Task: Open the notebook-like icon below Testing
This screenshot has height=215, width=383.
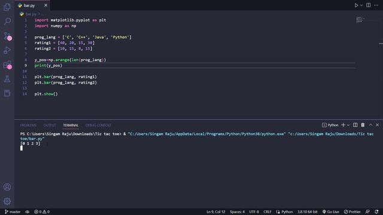Action: (x=7, y=93)
